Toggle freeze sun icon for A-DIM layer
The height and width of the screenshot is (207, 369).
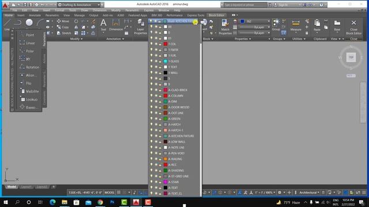pos(156,101)
